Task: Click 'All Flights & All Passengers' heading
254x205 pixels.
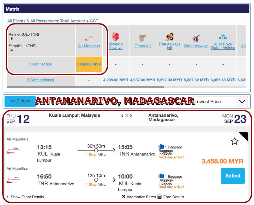Action: (53, 21)
